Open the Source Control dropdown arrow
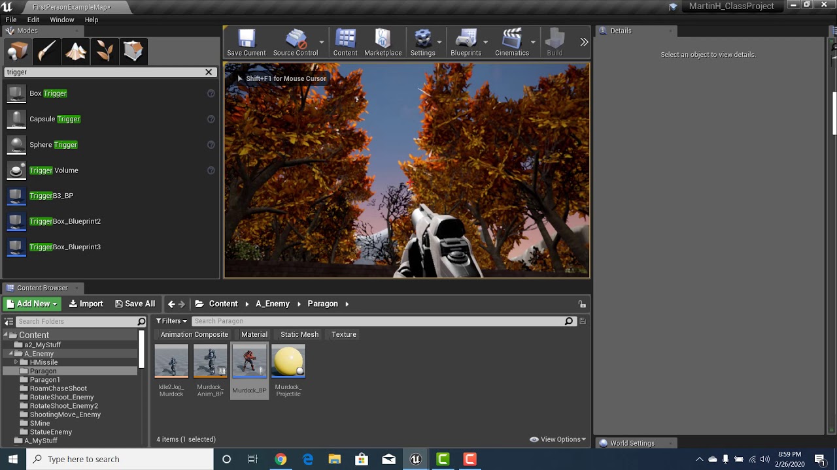 [x=322, y=42]
